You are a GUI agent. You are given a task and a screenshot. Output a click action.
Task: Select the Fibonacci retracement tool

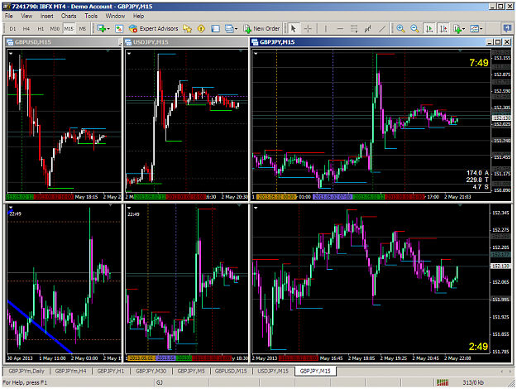[x=354, y=29]
